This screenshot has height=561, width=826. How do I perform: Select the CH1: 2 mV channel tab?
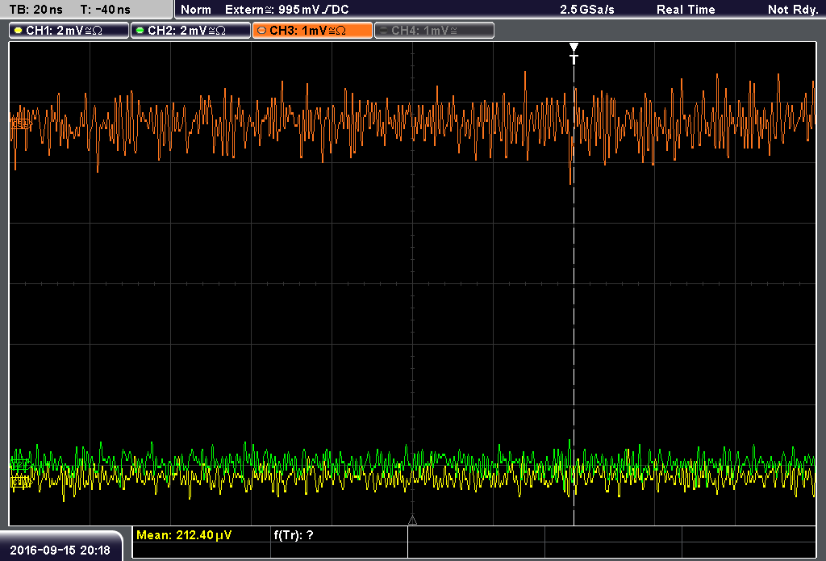pyautogui.click(x=69, y=31)
